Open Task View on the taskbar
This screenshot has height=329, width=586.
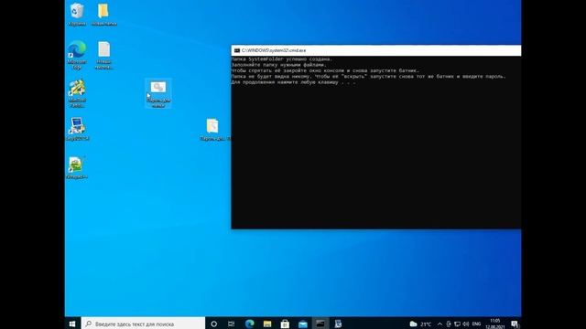point(232,324)
